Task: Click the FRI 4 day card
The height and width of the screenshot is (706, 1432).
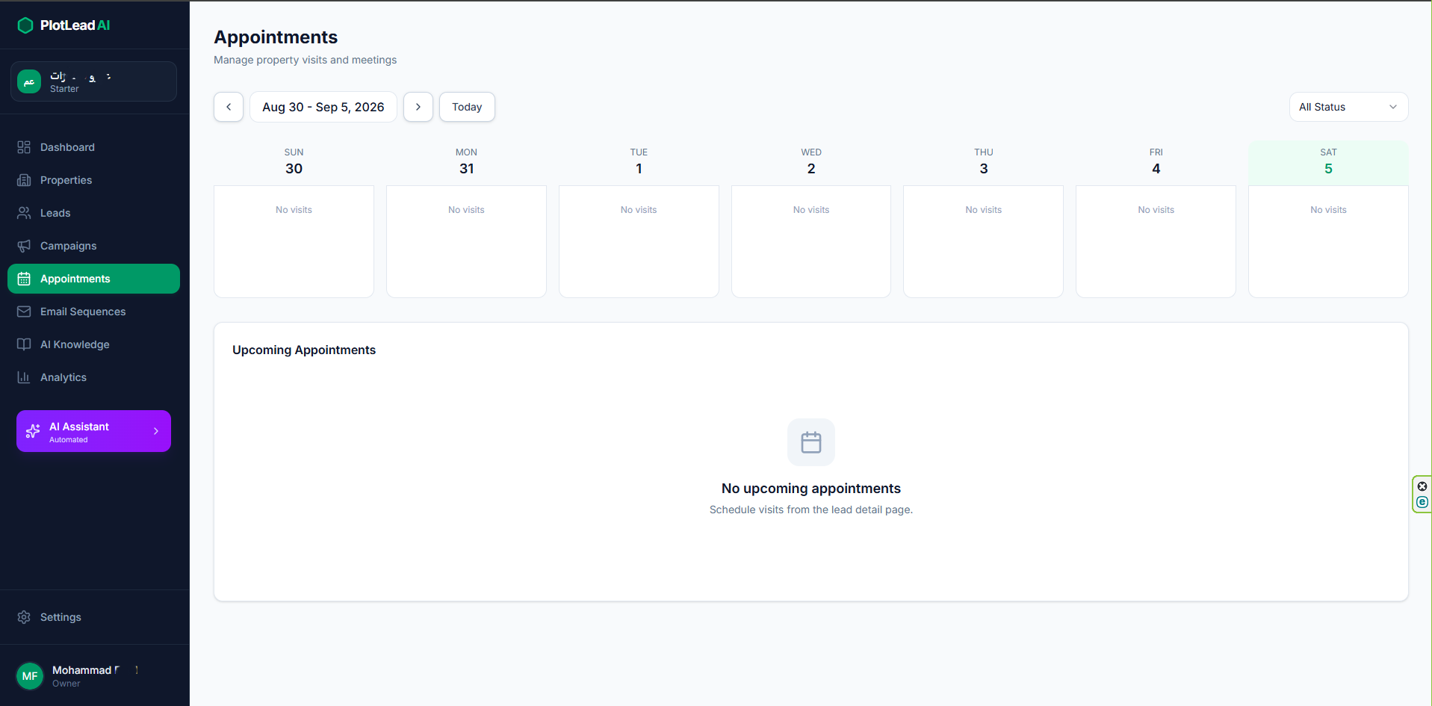Action: coord(1156,241)
